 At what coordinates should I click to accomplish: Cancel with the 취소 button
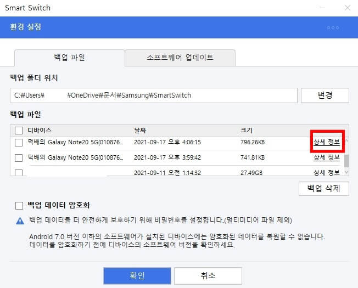(x=208, y=276)
